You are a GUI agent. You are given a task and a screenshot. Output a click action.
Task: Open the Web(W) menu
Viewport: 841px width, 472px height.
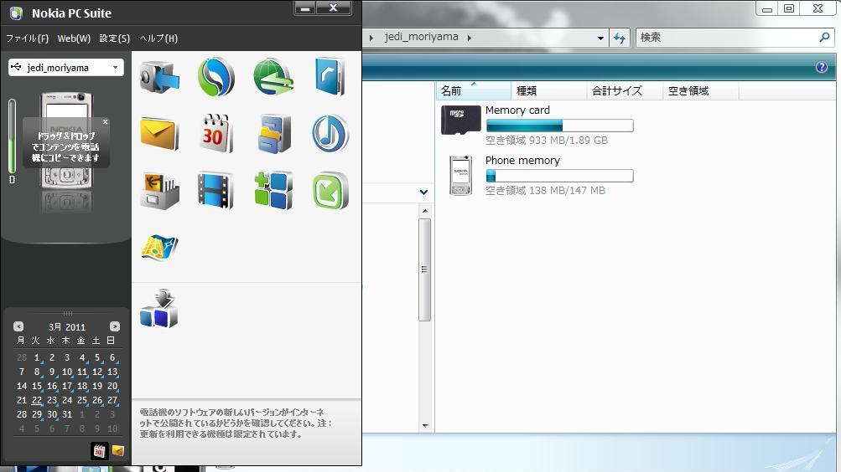[x=74, y=38]
